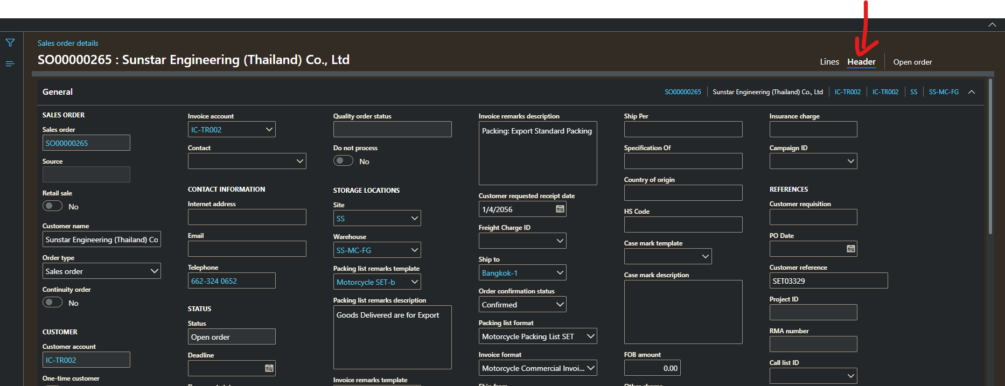Screen dimensions: 1005x386
Task: Collapse the General section
Action: point(972,92)
